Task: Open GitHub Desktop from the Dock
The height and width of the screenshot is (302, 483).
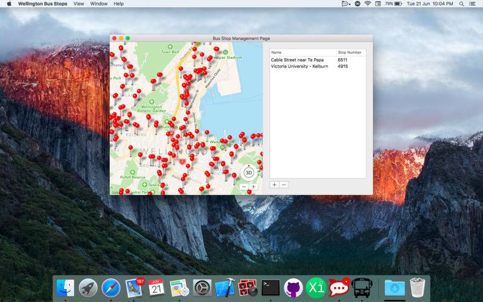Action: coord(293,287)
